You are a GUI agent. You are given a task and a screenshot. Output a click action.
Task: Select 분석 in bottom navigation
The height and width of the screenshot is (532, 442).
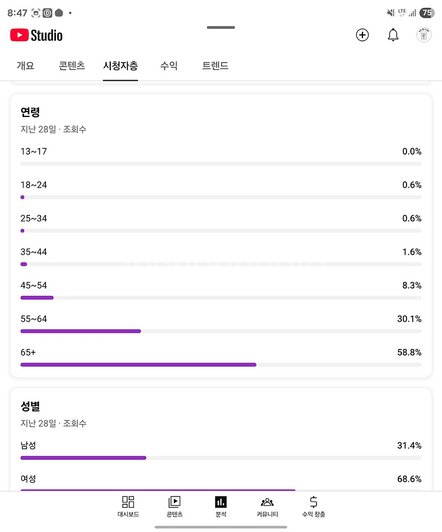[221, 507]
